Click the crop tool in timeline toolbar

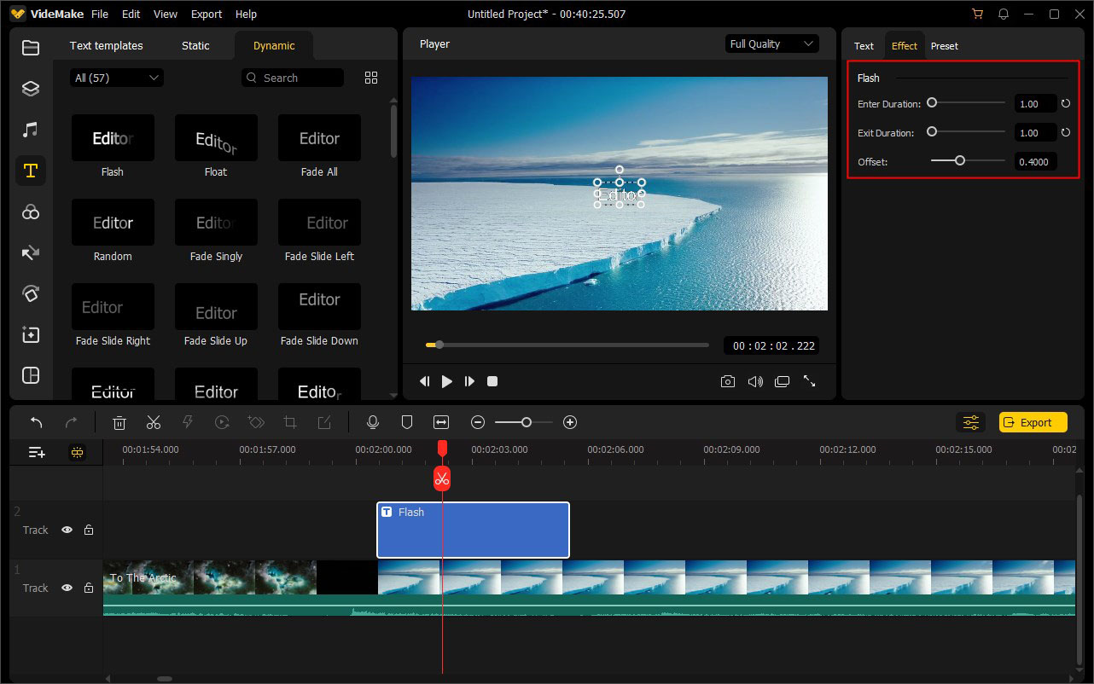290,422
